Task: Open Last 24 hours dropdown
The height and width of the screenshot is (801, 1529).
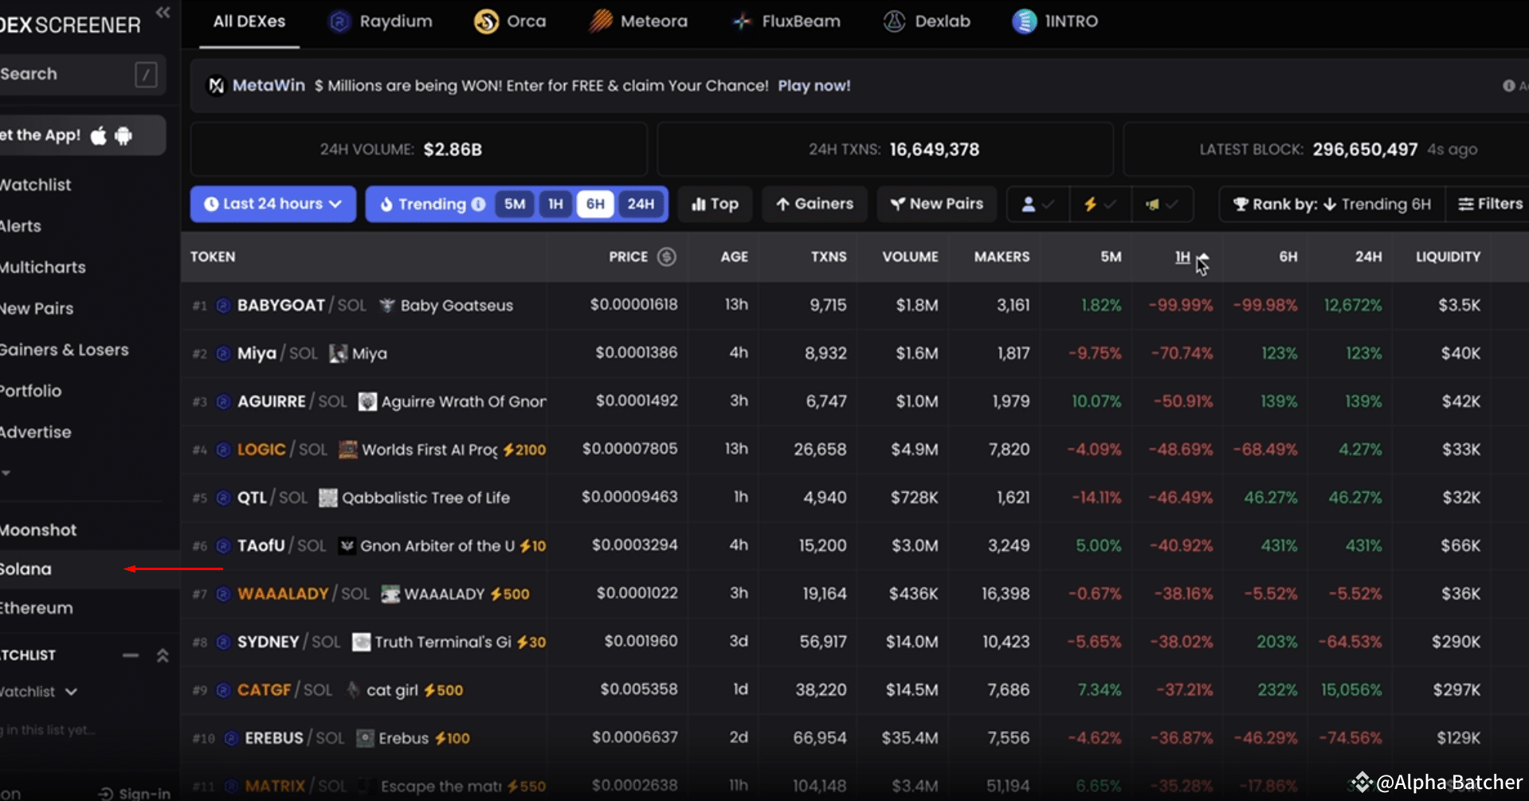Action: (272, 204)
